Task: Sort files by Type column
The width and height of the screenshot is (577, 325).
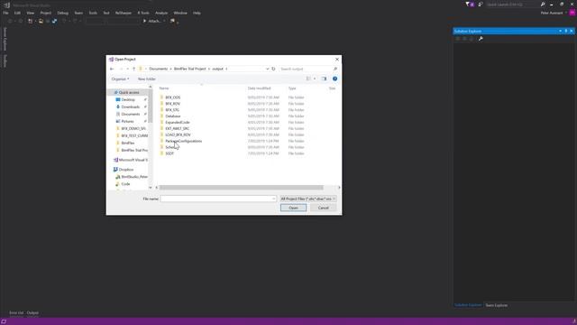Action: 292,88
